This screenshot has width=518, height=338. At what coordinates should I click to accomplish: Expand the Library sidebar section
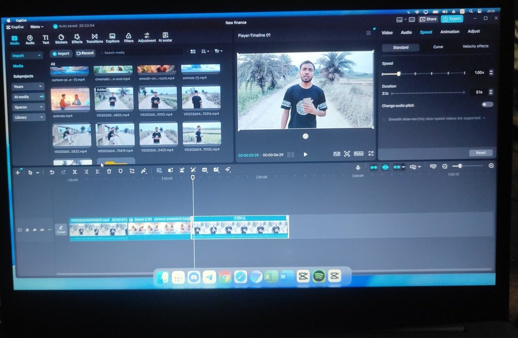(28, 117)
